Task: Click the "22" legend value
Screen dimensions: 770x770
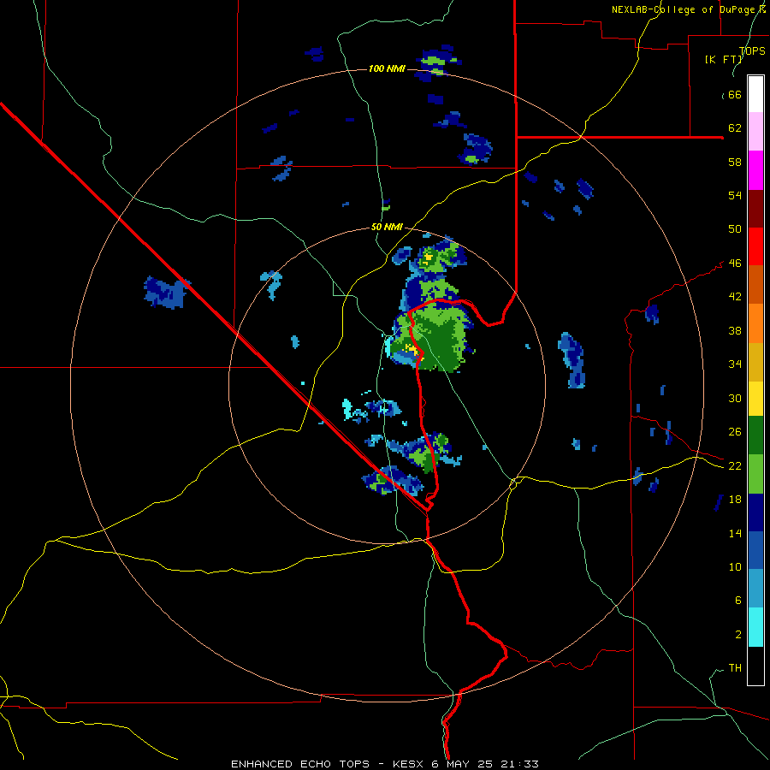Action: tap(735, 465)
